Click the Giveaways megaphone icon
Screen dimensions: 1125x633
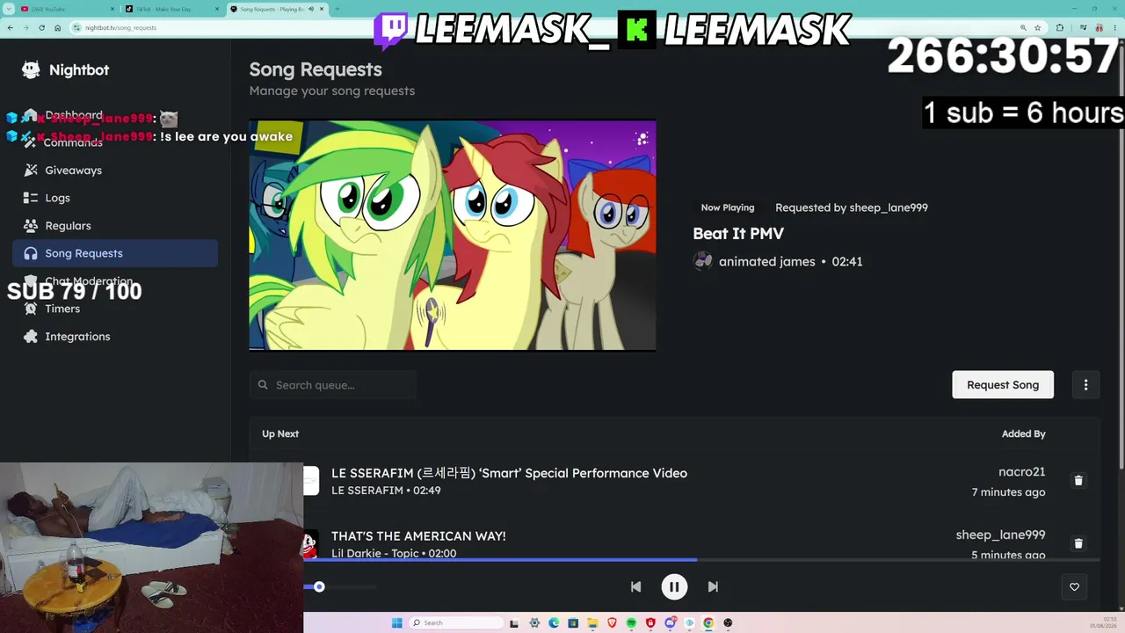point(31,170)
